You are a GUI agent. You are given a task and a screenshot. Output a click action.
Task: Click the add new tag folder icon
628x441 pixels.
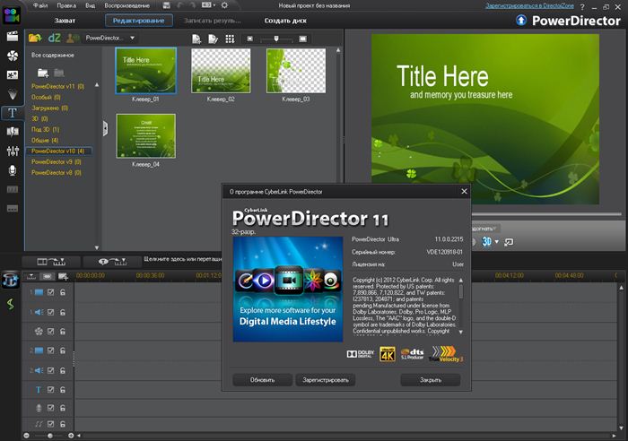coord(42,72)
